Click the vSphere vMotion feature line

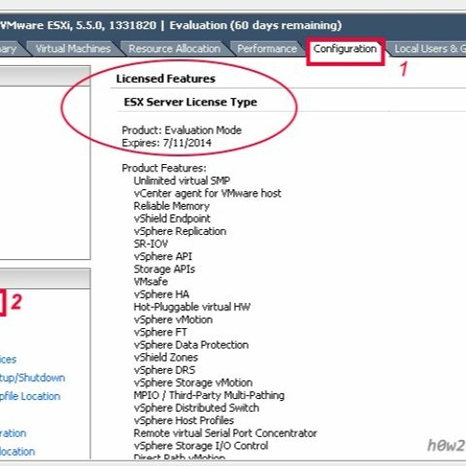(173, 320)
